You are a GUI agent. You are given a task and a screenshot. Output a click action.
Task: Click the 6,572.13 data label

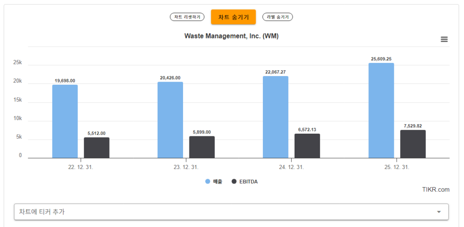[x=307, y=130]
